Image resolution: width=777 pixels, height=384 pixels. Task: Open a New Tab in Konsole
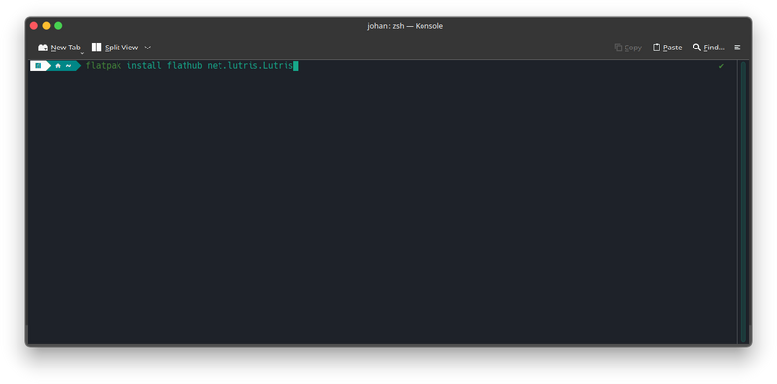click(x=58, y=48)
